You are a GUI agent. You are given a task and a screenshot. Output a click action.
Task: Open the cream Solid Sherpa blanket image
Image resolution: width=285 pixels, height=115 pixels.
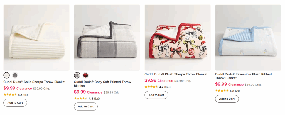(x=36, y=38)
